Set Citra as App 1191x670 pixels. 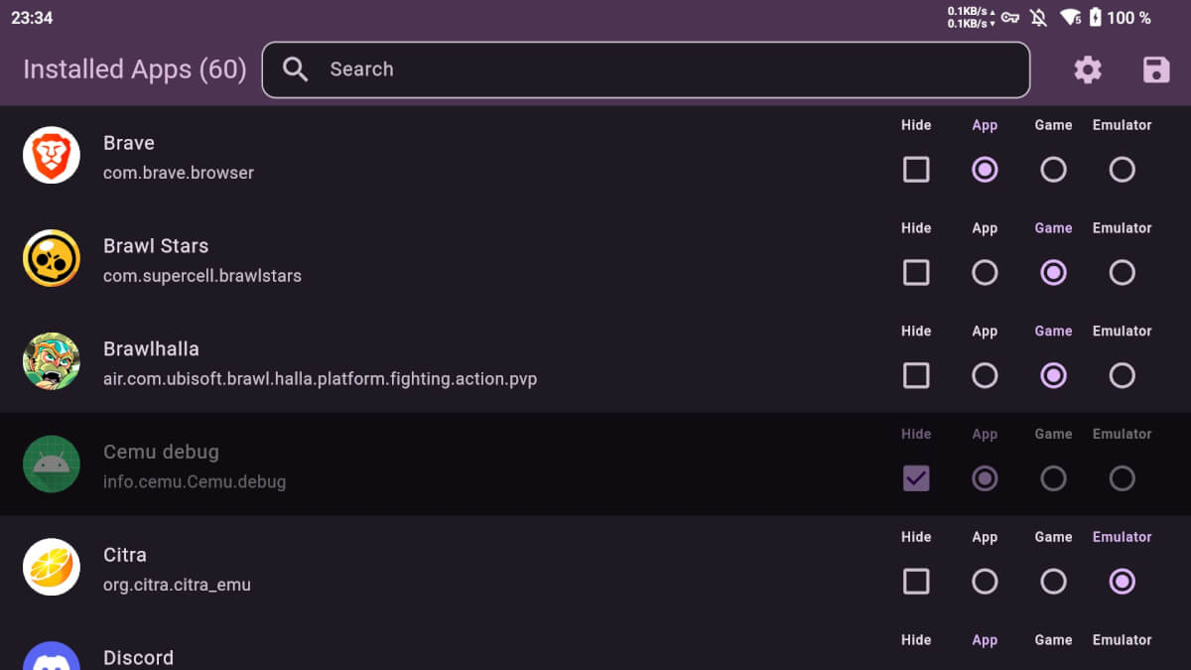pos(985,582)
